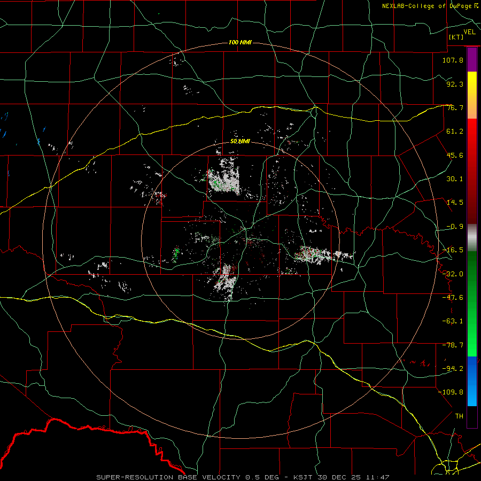Click the VEL legend title
Image resolution: width=481 pixels, height=481 pixels.
coord(469,32)
